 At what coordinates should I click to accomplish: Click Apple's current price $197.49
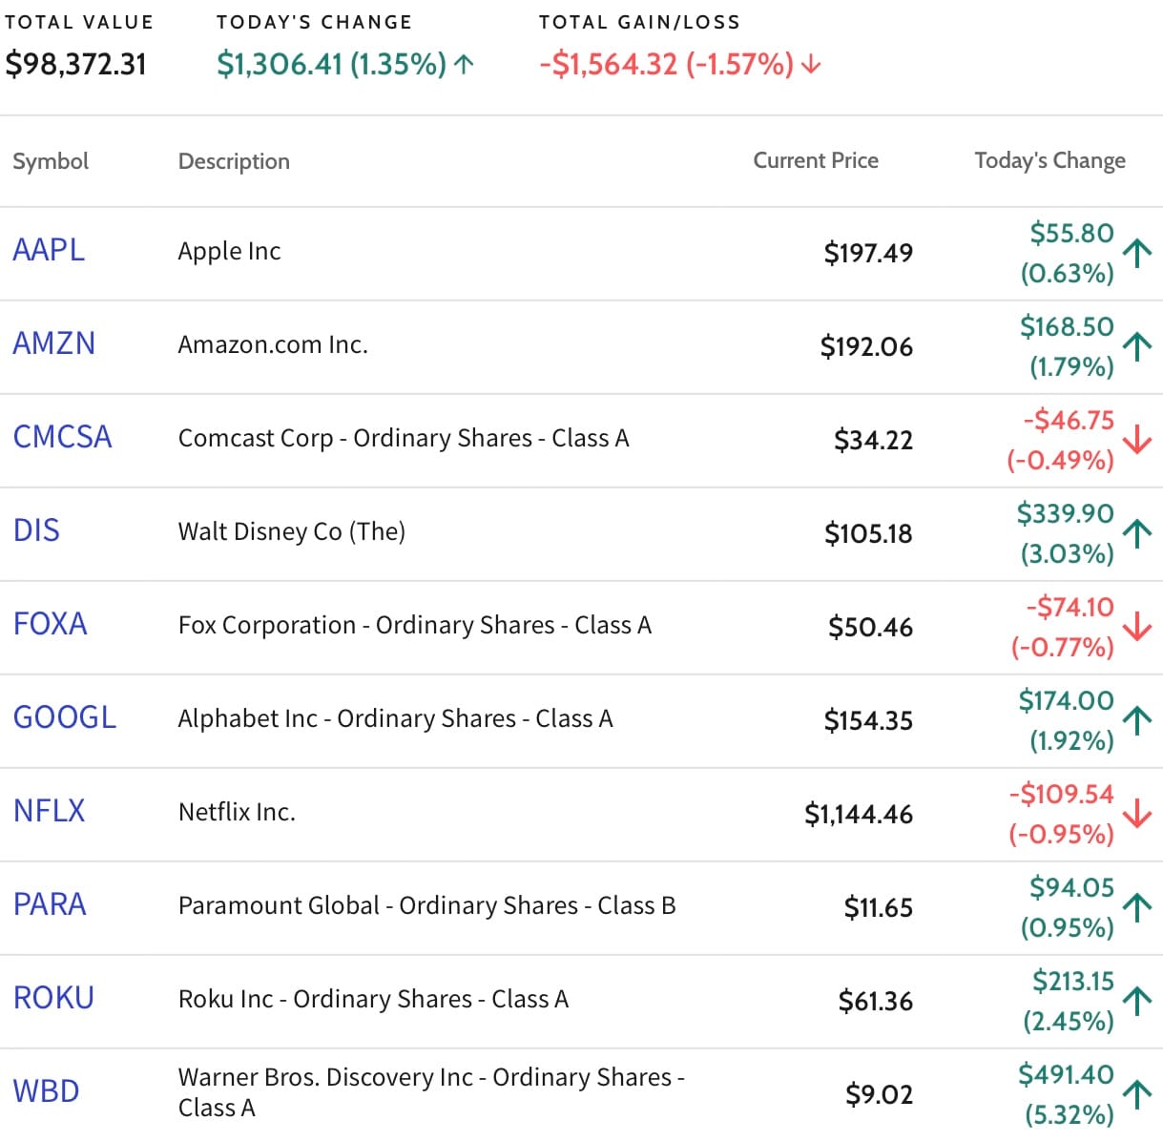coord(868,253)
